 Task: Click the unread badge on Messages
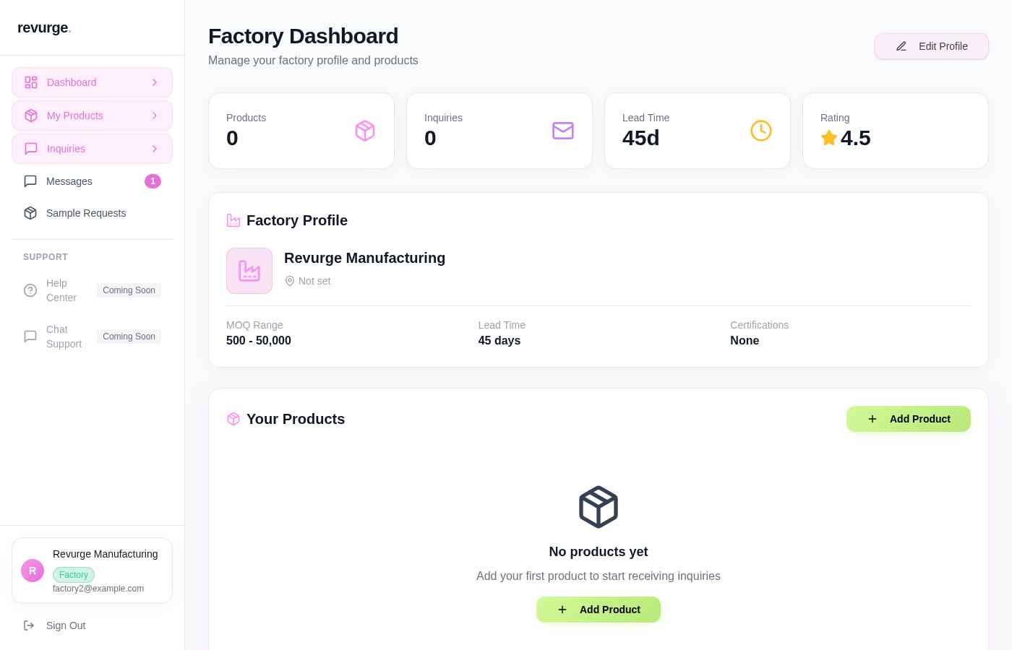point(153,181)
